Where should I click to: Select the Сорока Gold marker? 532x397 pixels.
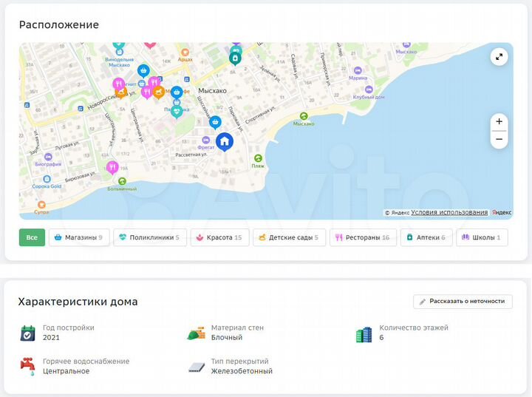click(47, 179)
